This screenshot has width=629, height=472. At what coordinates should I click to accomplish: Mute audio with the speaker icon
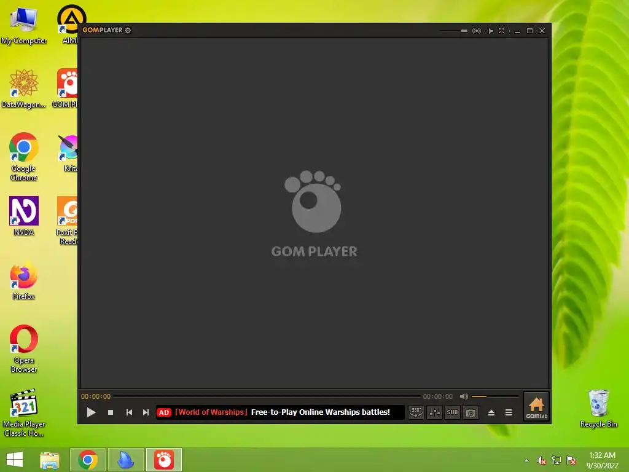pos(464,396)
